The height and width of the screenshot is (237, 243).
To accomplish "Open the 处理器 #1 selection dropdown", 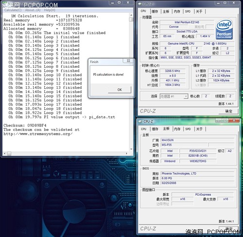I will pyautogui.click(x=174, y=96).
